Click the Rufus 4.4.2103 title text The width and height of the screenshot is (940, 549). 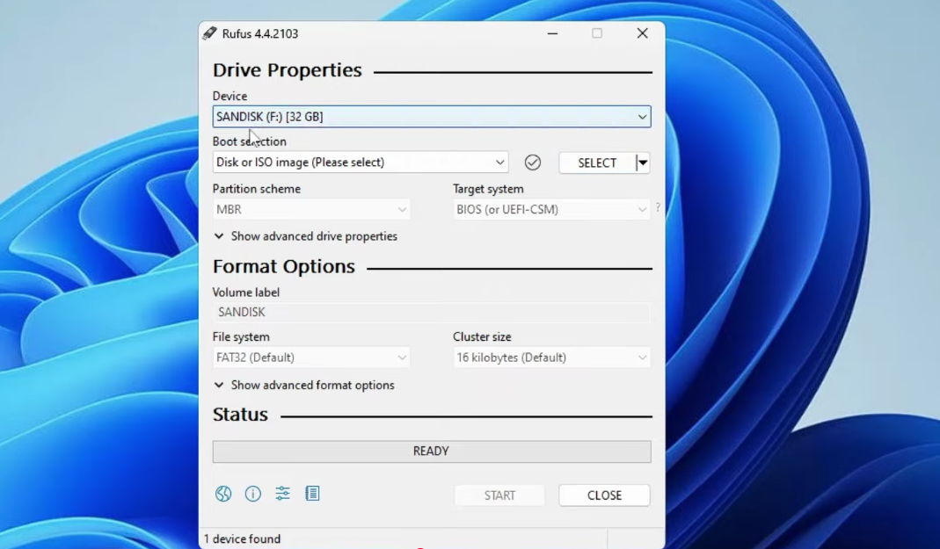click(260, 33)
